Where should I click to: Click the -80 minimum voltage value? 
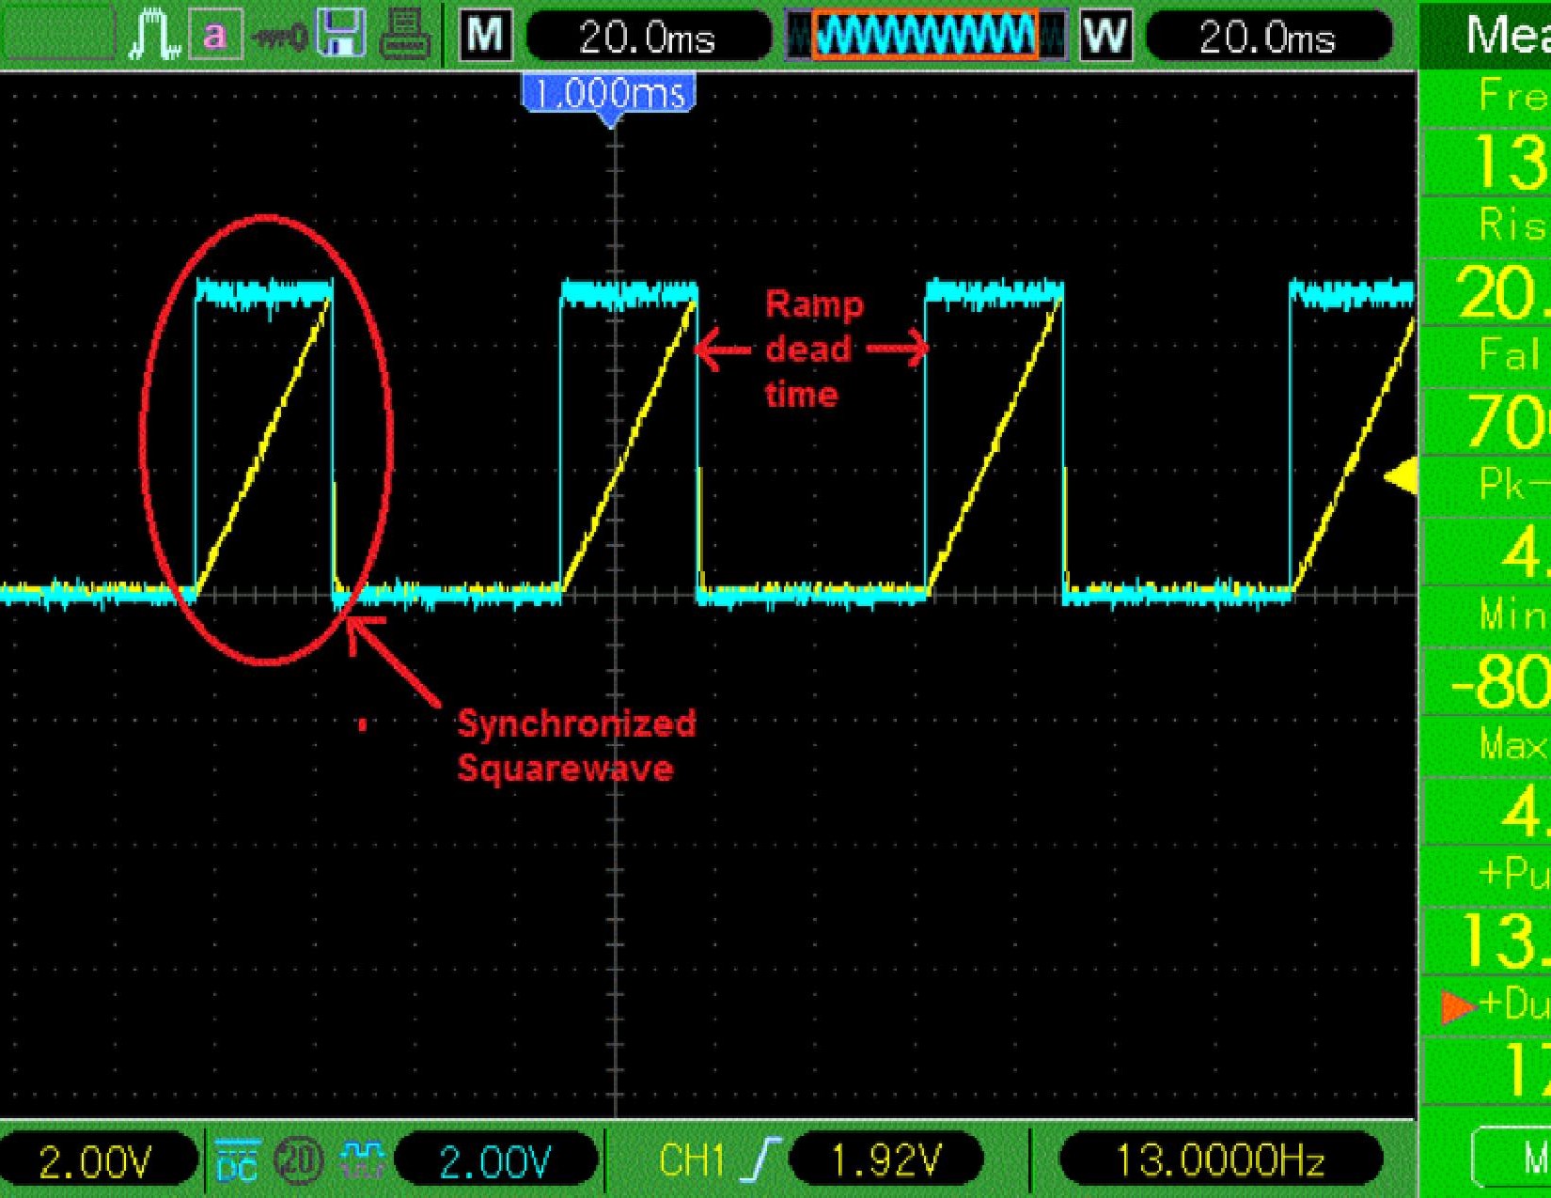[x=1500, y=682]
